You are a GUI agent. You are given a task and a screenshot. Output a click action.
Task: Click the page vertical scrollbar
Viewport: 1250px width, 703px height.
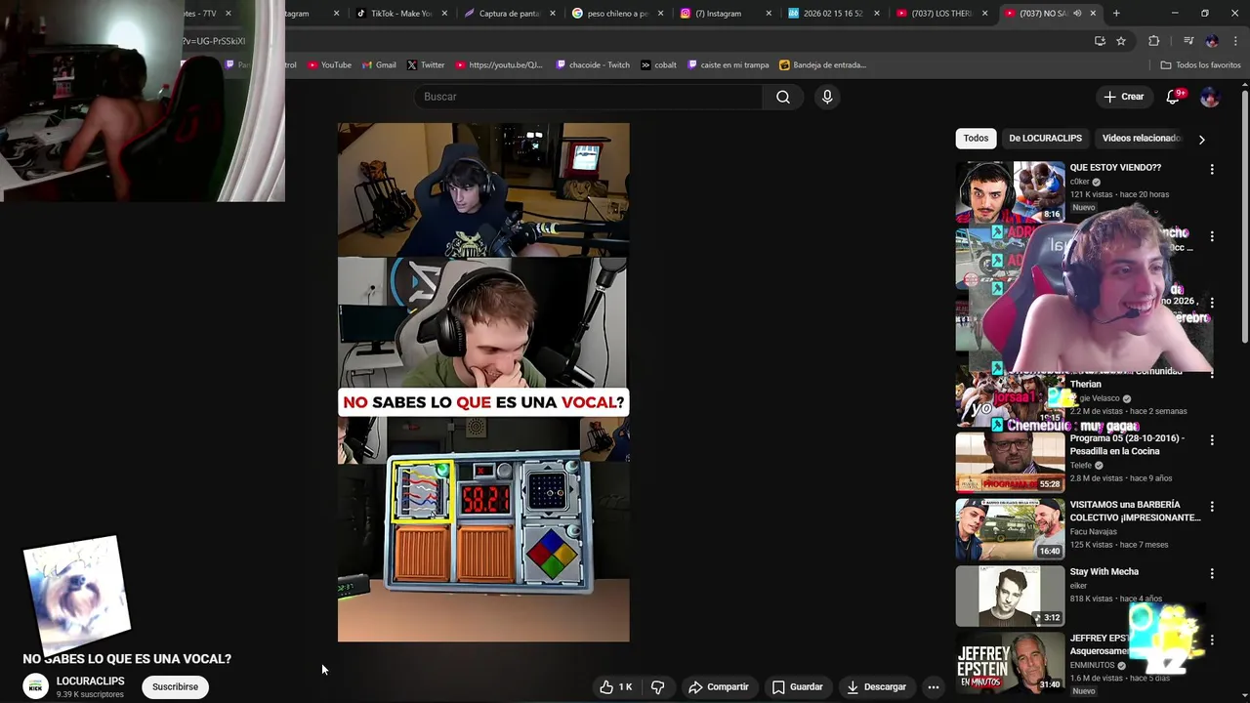pos(1244,215)
